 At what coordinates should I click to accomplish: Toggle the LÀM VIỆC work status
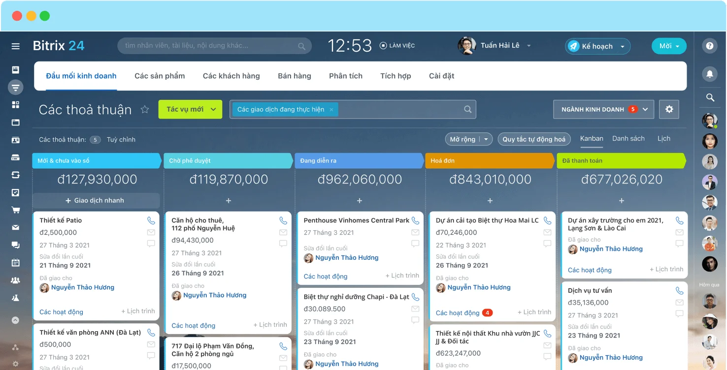point(397,46)
